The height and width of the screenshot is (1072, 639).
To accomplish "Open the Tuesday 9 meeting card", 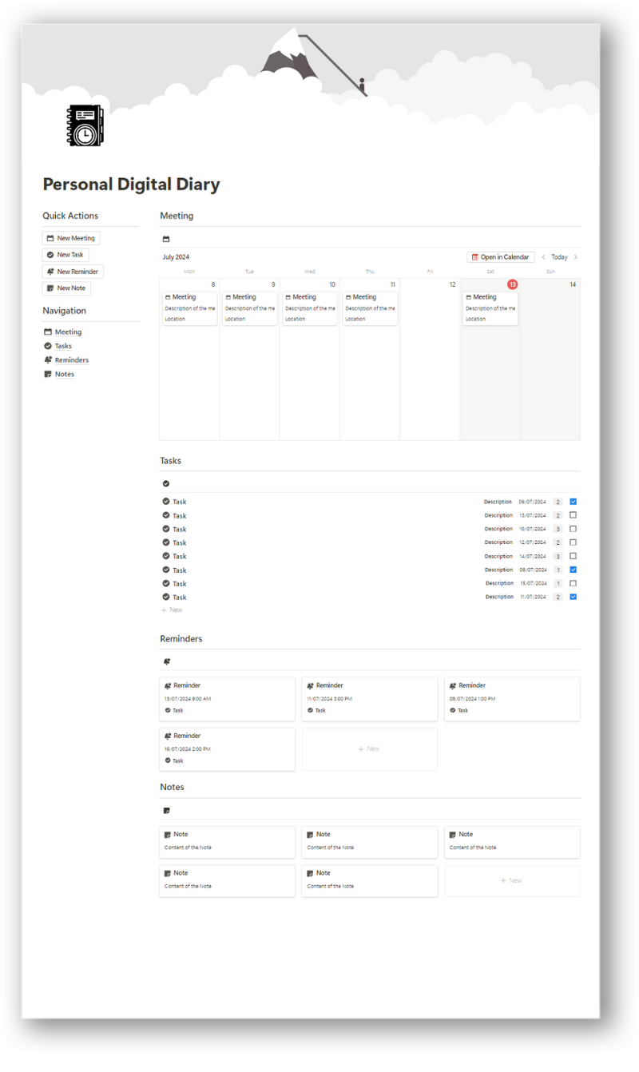I will pos(249,308).
